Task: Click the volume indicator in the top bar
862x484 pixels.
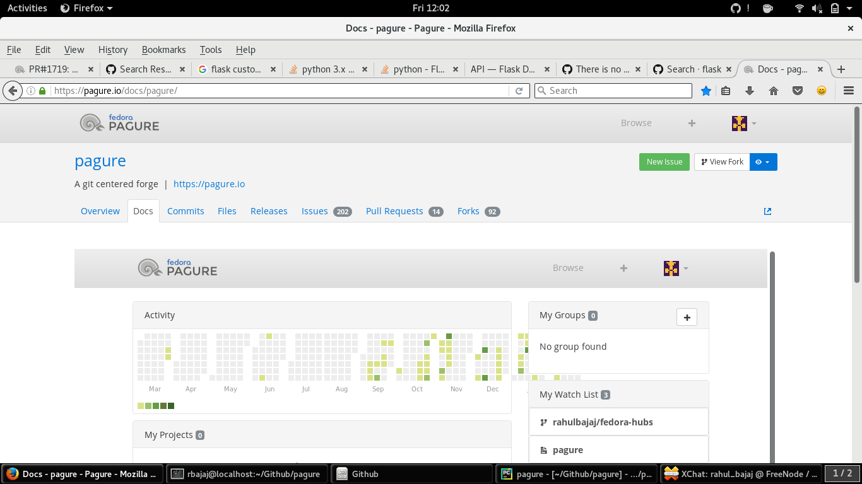Action: tap(817, 8)
